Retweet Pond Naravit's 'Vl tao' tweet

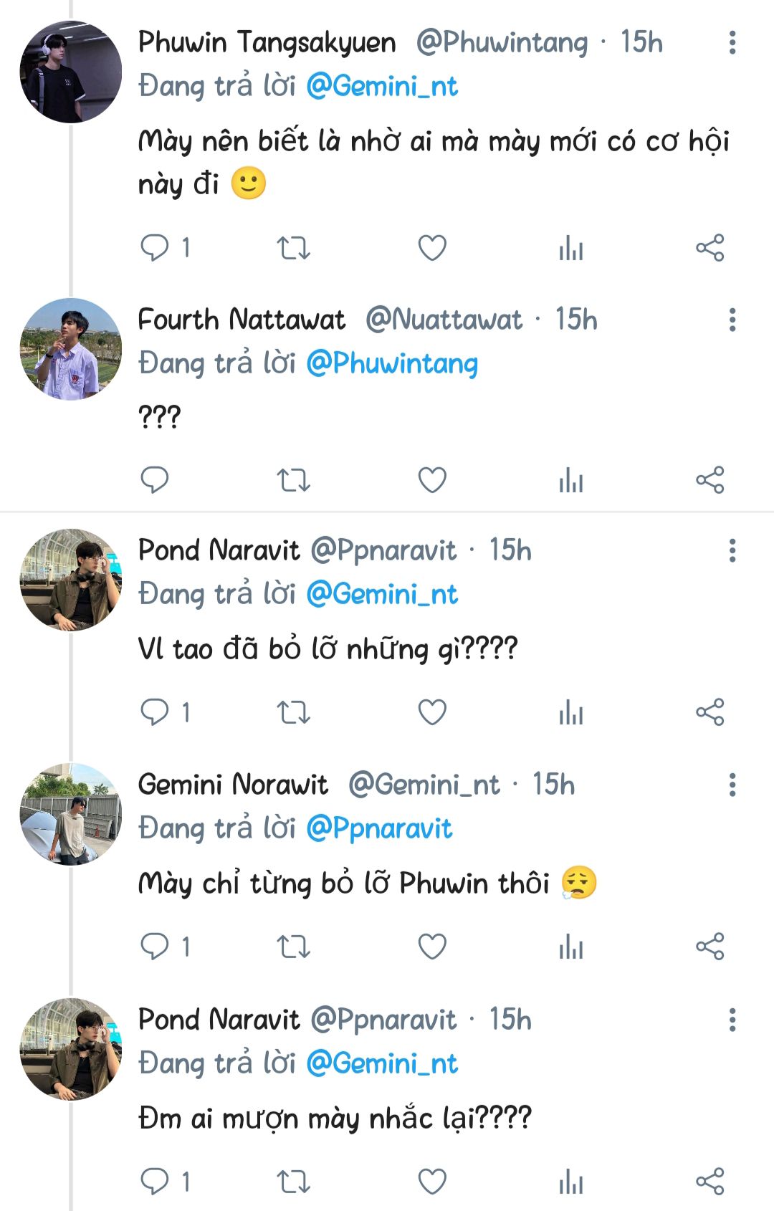click(293, 712)
